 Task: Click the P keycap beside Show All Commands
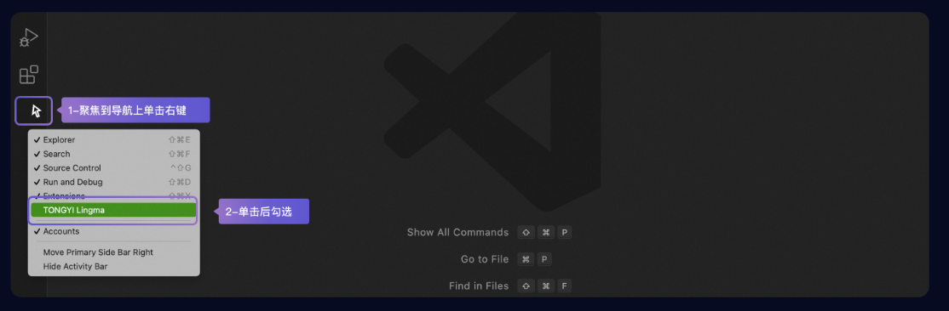[x=564, y=233]
